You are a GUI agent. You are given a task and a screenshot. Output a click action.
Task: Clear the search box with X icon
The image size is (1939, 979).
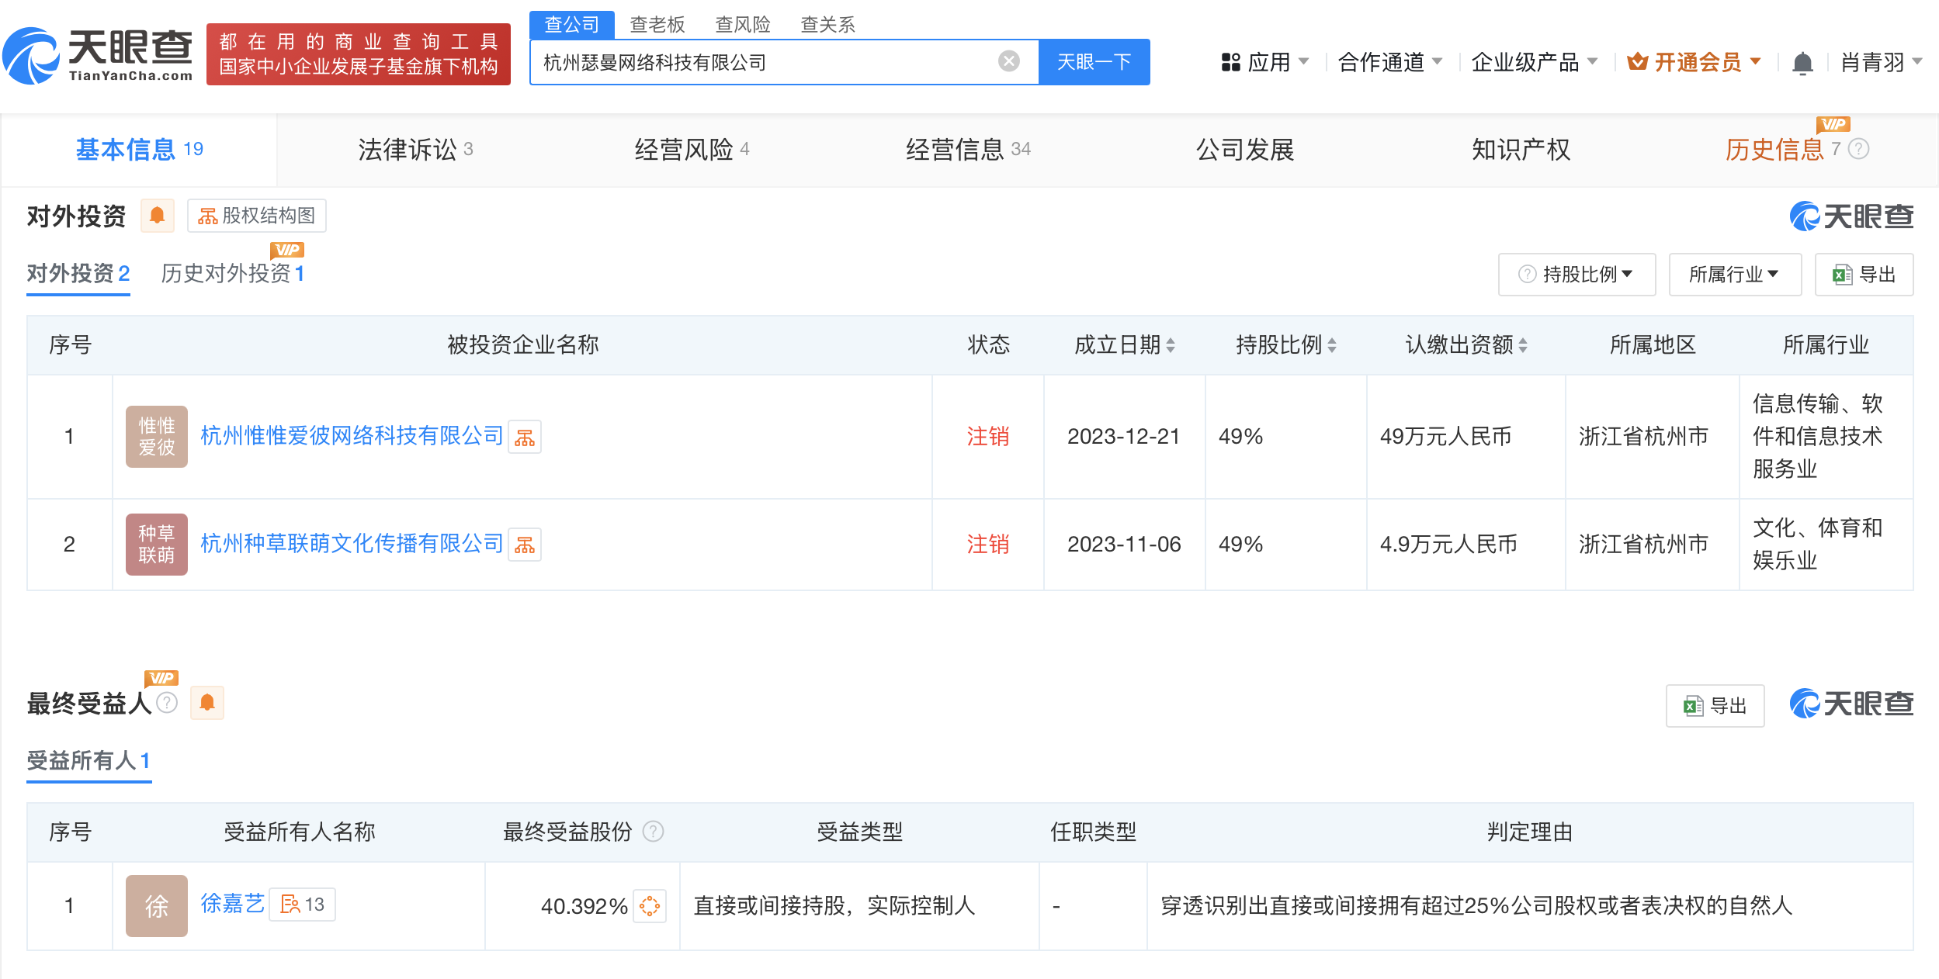tap(1008, 61)
